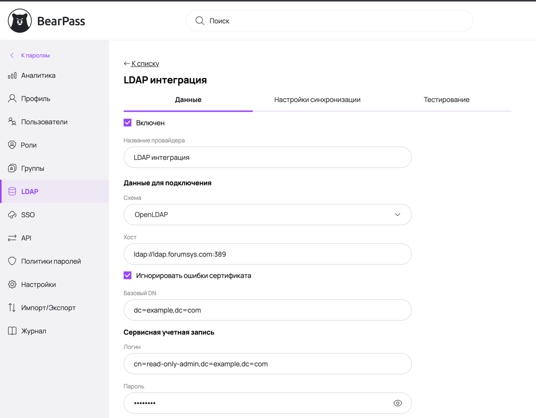Go back via К списку link
This screenshot has height=418, width=536.
click(144, 63)
